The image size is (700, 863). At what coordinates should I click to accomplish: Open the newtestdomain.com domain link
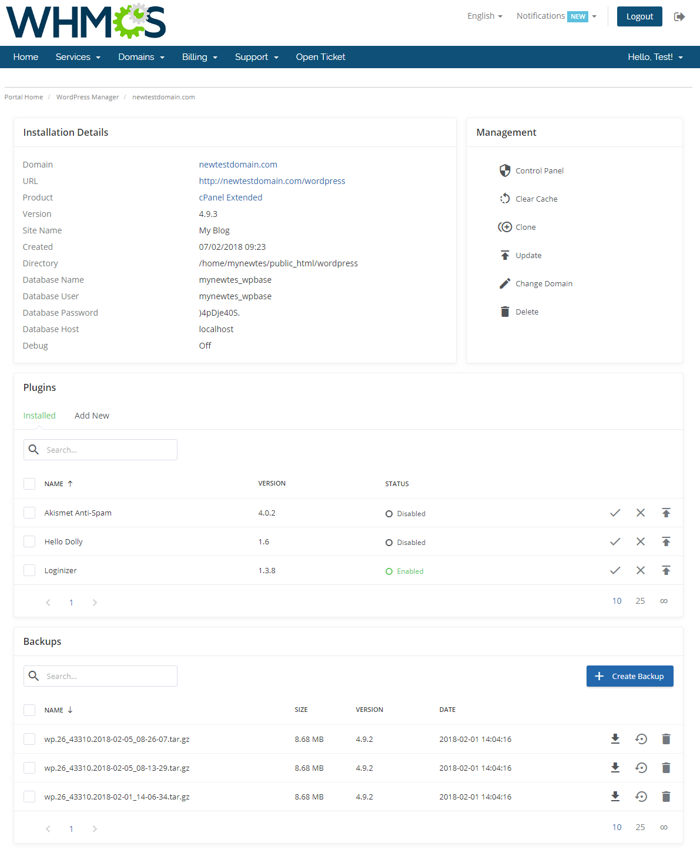click(x=238, y=165)
